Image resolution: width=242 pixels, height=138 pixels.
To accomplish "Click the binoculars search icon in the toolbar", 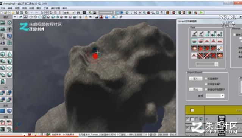I will (x=78, y=12).
